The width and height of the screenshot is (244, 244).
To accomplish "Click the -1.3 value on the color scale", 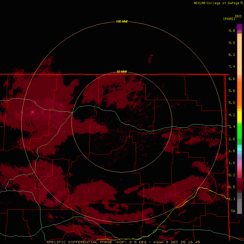I will 231,199.
